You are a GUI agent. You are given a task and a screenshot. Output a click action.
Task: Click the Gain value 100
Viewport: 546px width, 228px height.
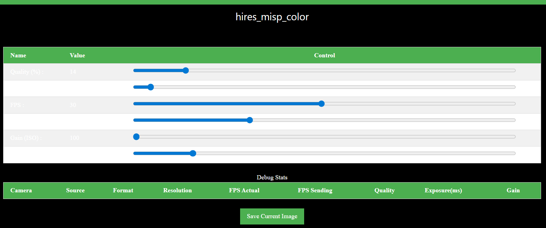pos(75,138)
